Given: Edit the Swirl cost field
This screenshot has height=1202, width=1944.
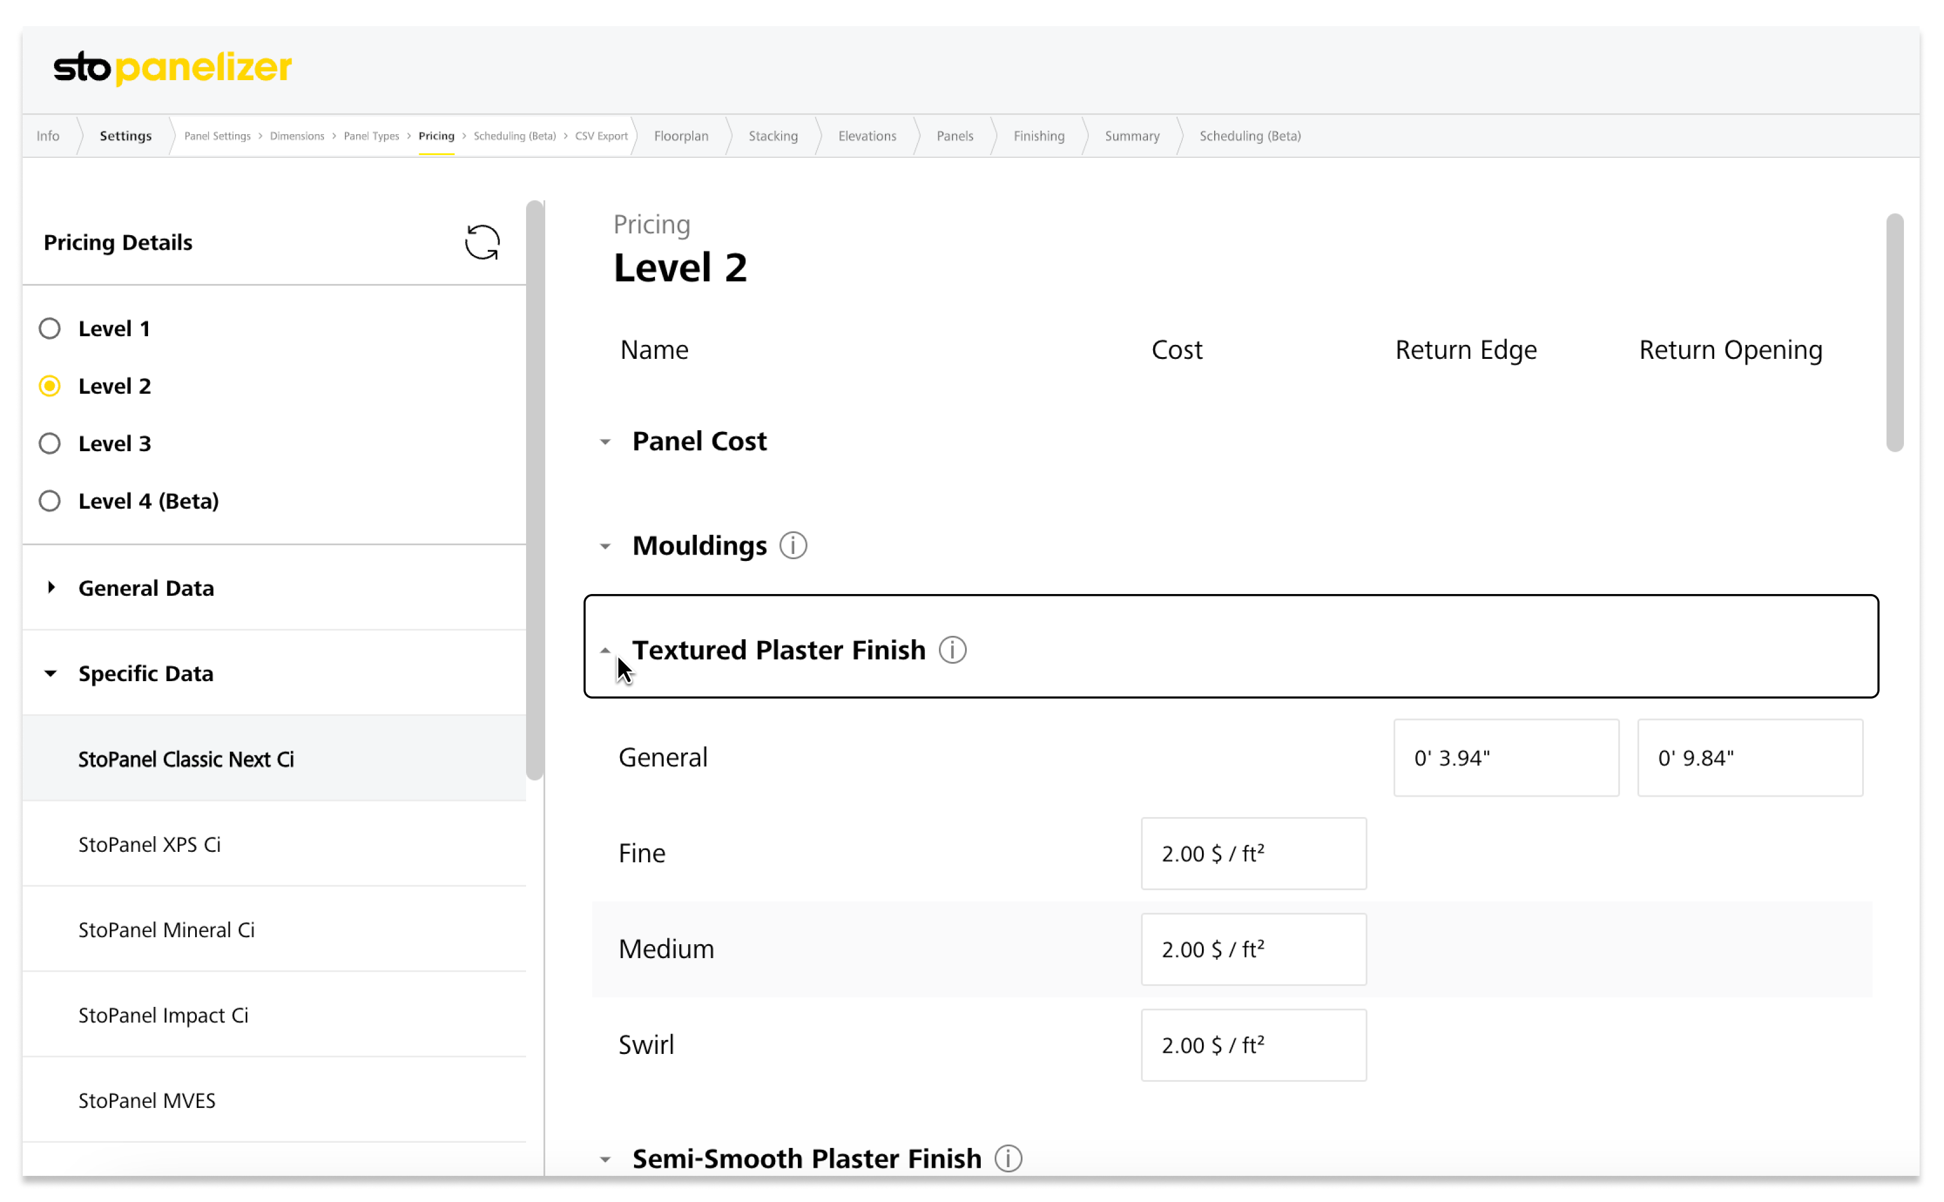Looking at the screenshot, I should (x=1254, y=1045).
